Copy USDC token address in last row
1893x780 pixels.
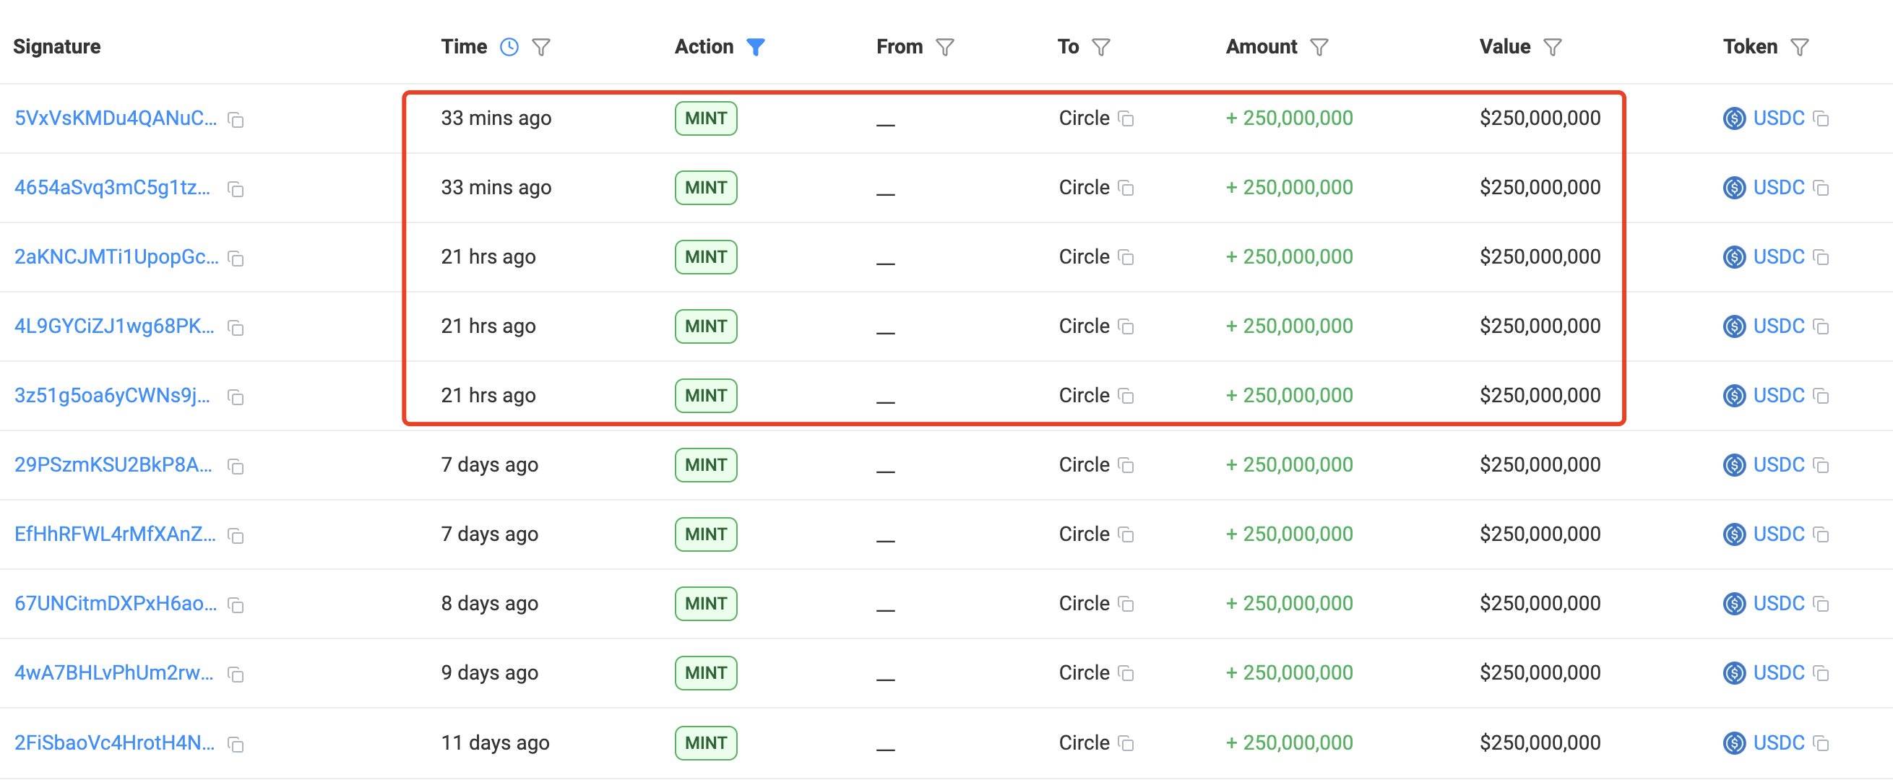pos(1821,743)
